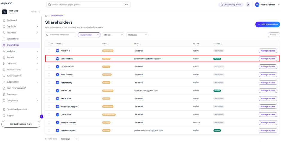The image size is (281, 142).
Task: Click the global search field
Action: pyautogui.click(x=89, y=5)
